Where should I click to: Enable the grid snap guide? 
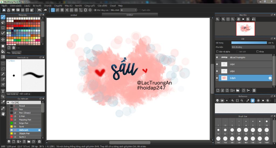62,10
